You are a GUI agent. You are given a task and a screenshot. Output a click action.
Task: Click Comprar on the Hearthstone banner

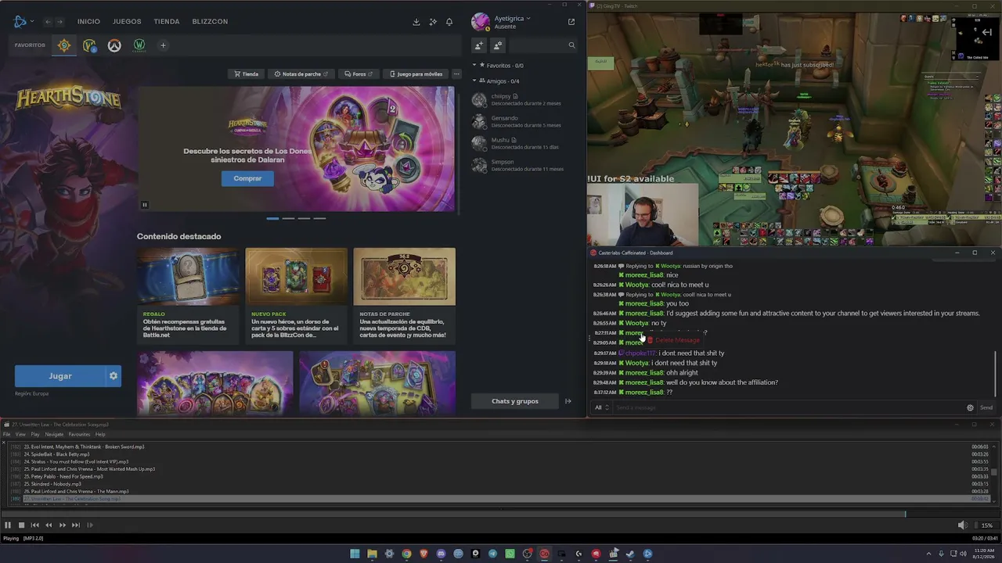point(247,178)
